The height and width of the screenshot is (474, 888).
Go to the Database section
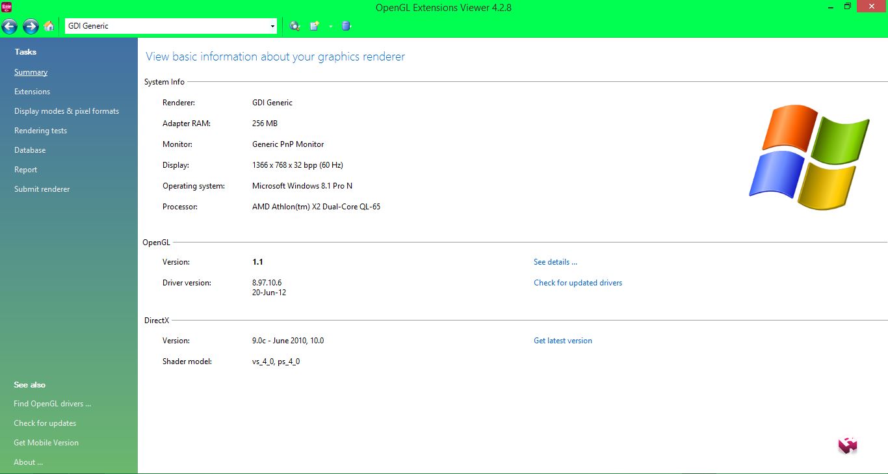(x=30, y=150)
